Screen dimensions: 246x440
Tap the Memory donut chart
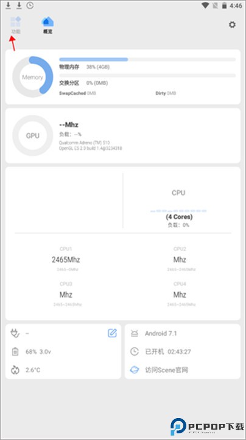click(32, 77)
